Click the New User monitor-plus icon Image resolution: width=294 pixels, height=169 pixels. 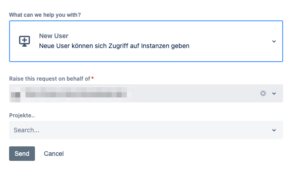(x=24, y=41)
